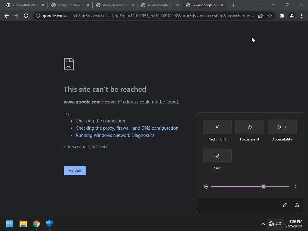308x231 pixels.
Task: Expand the Accessibility options chevron
Action: point(285,127)
